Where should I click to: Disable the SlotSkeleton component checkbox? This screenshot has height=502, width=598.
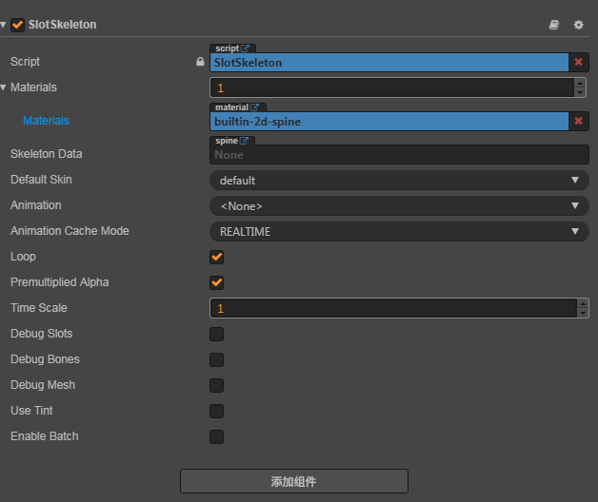[x=17, y=25]
